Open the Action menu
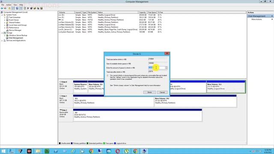The image size is (274, 154). point(9,5)
